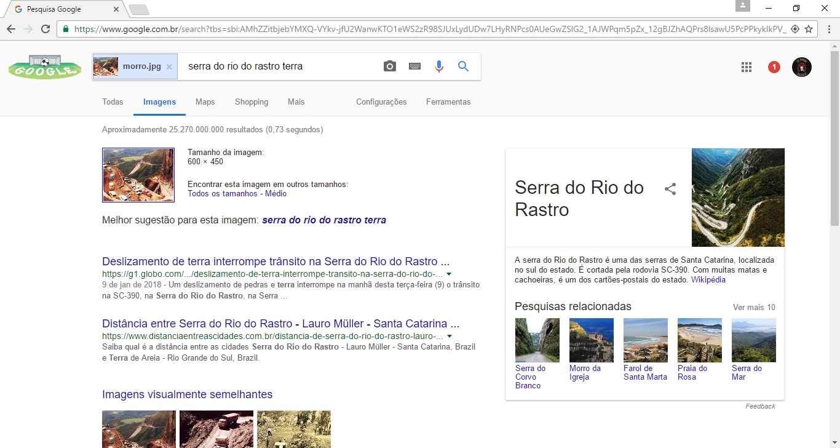
Task: Select the Imagens tab
Action: coord(159,102)
